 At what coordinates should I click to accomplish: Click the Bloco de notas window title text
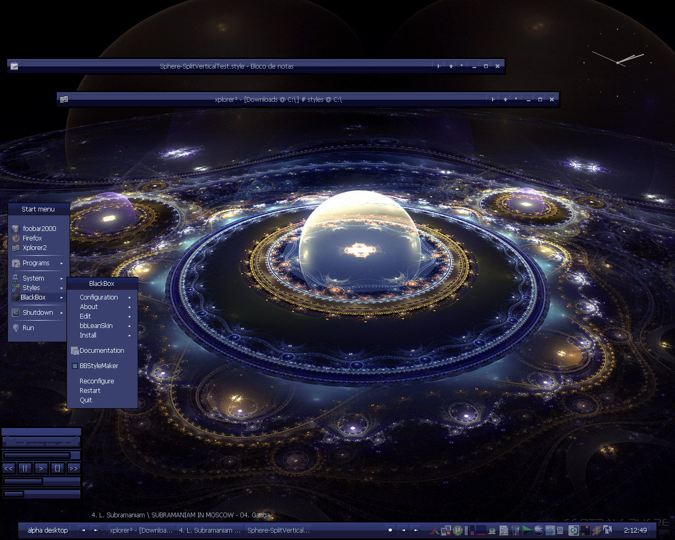226,66
